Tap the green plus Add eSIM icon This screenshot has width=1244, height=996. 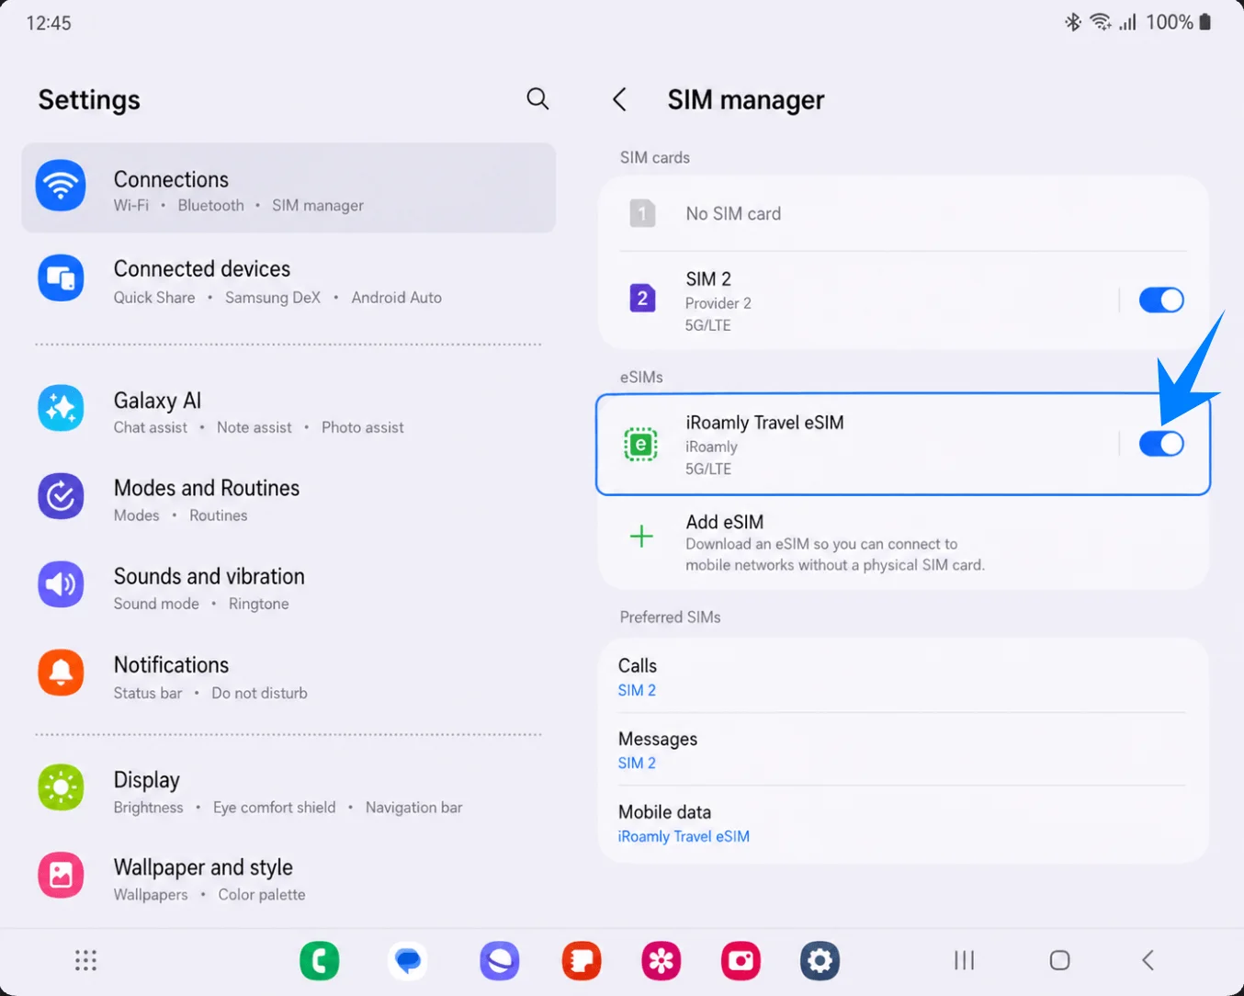click(x=641, y=537)
